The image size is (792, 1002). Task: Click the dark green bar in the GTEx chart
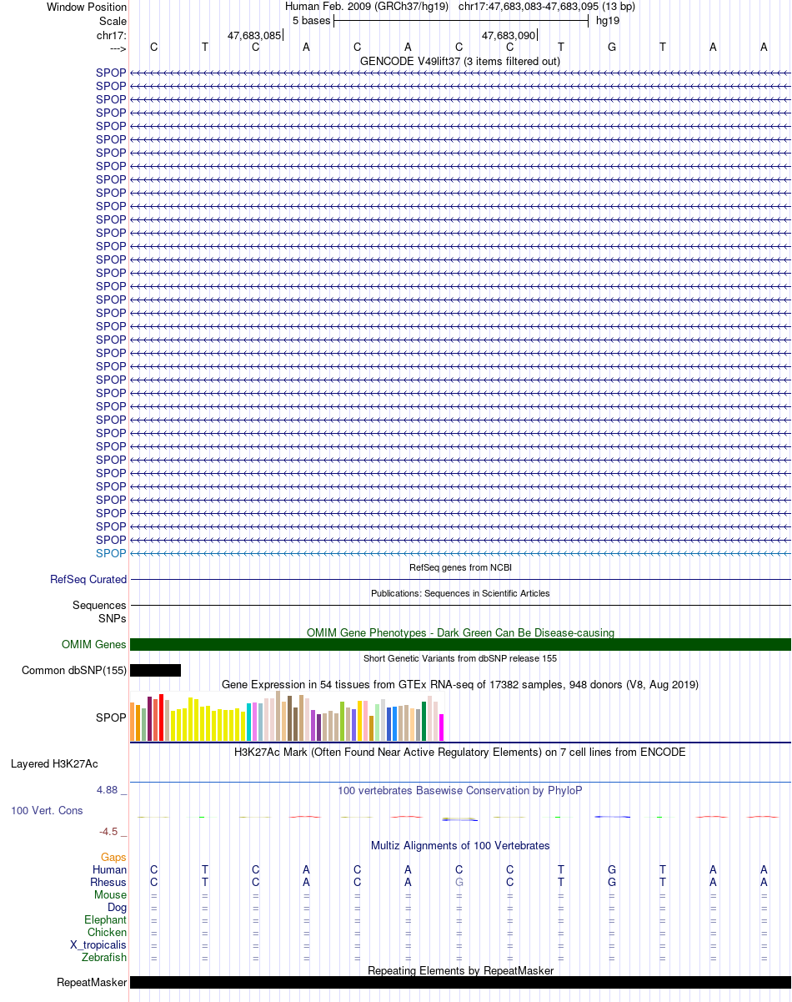tap(424, 721)
